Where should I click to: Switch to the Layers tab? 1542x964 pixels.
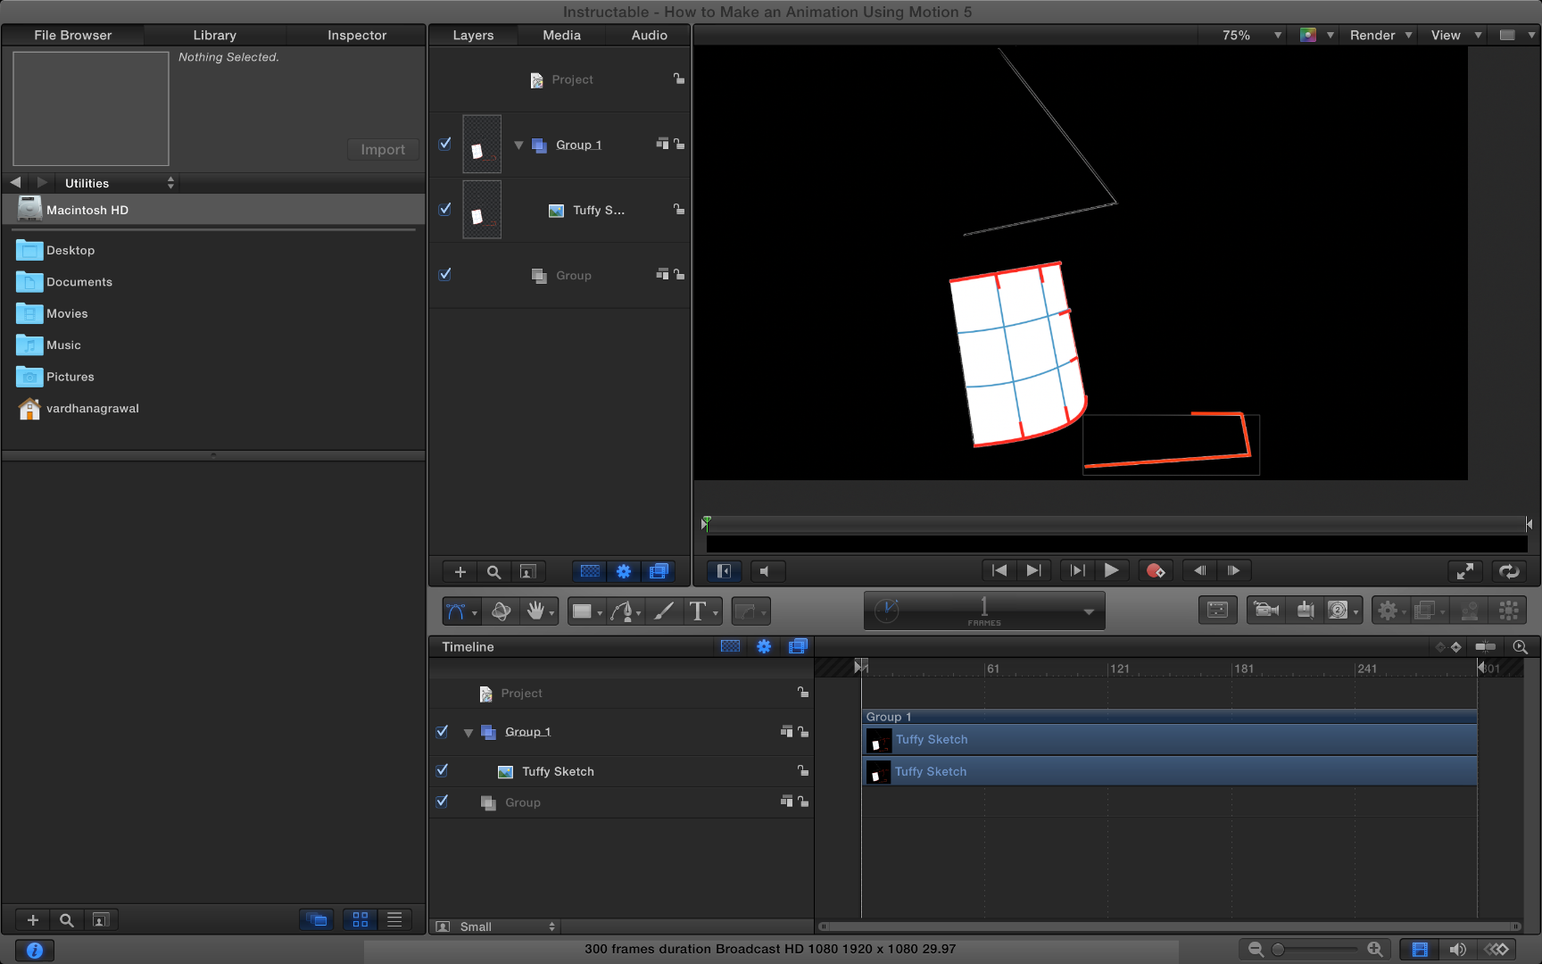click(x=473, y=35)
